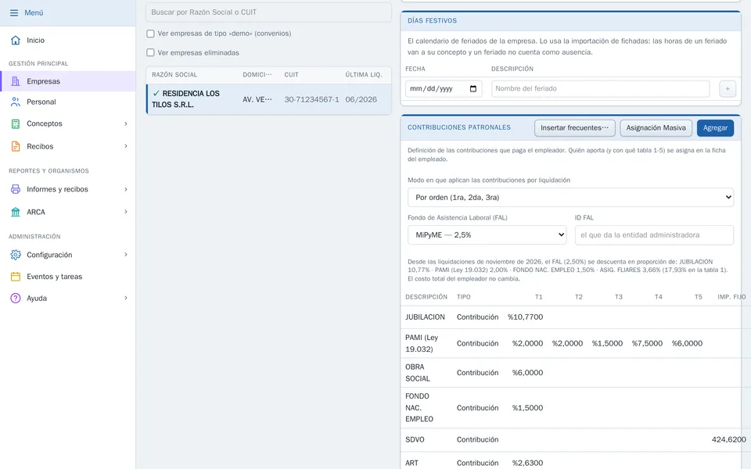
Task: Go to Inicio in the sidebar
Action: click(68, 40)
